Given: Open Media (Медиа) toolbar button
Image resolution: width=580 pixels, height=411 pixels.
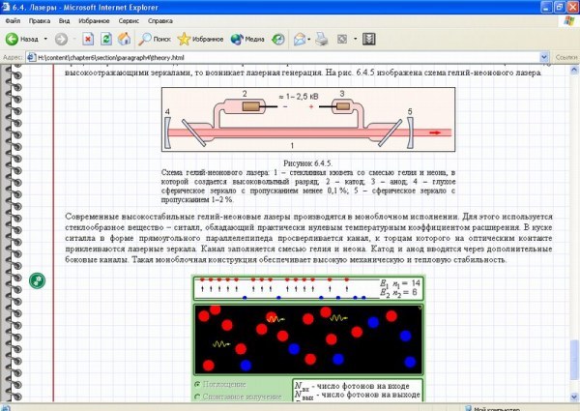Looking at the screenshot, I should click(247, 39).
